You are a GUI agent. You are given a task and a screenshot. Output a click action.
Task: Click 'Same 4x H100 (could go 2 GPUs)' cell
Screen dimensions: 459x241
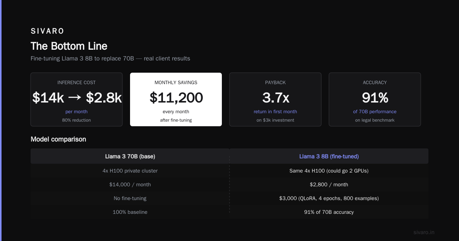click(329, 171)
